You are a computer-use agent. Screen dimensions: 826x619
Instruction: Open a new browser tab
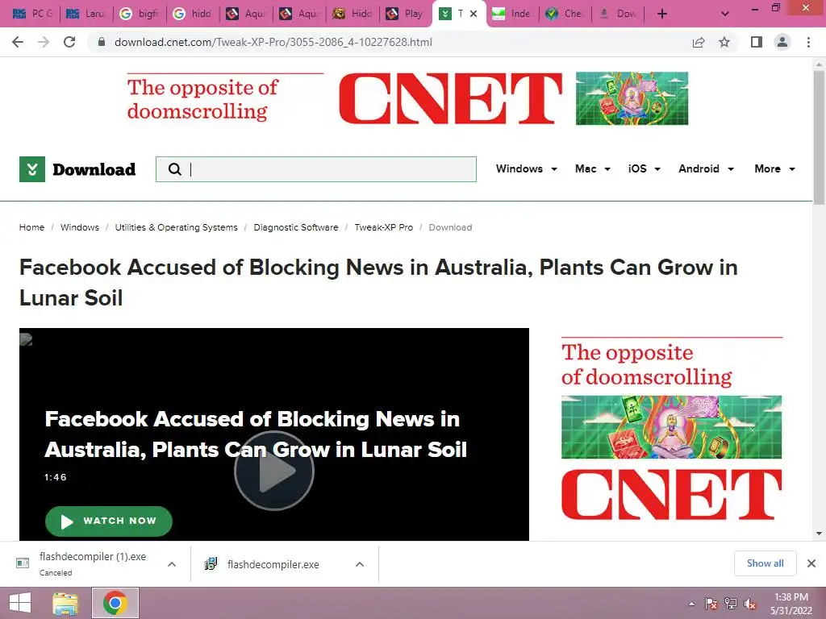point(662,14)
